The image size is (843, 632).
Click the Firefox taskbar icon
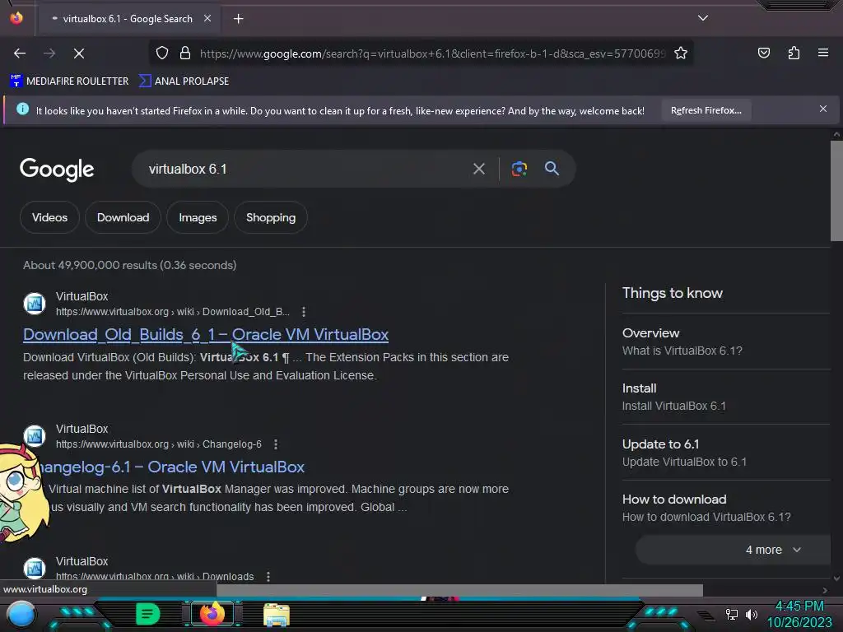tap(212, 614)
